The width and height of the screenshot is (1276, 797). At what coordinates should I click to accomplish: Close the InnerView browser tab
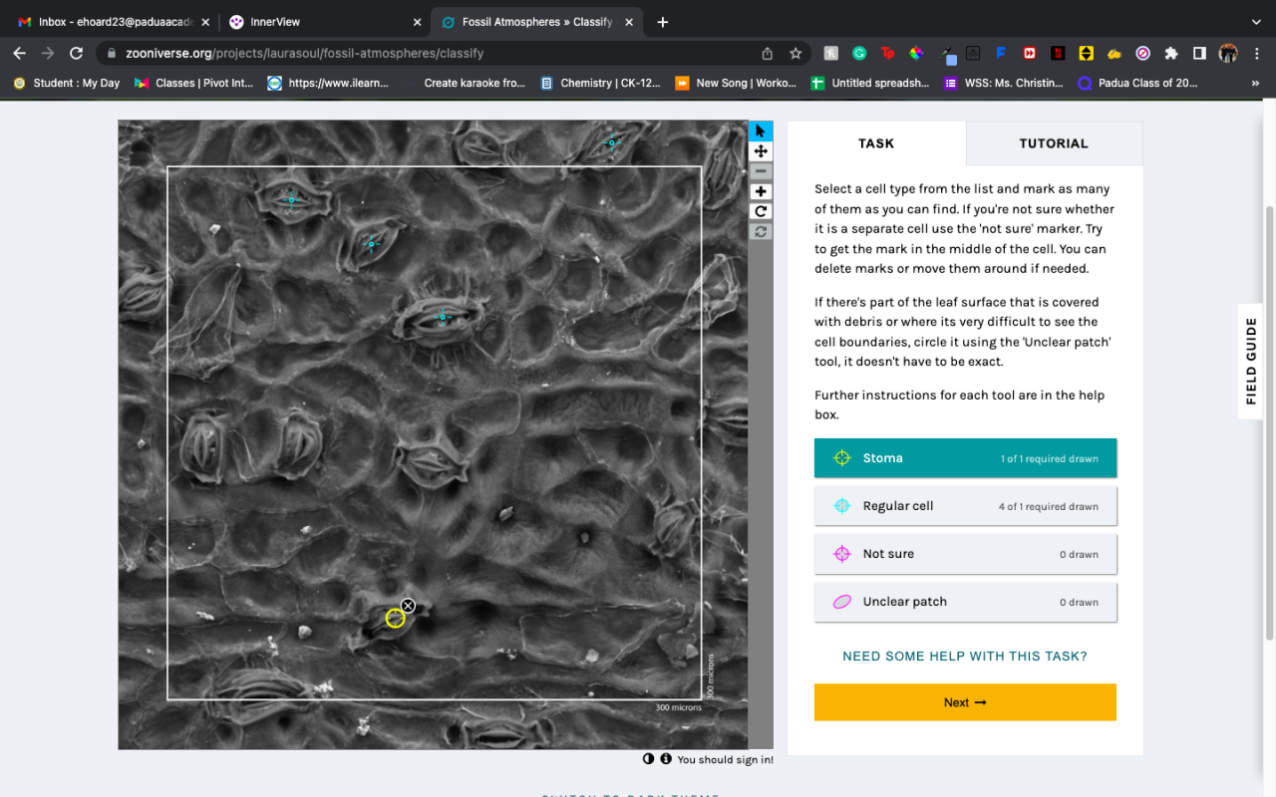417,22
